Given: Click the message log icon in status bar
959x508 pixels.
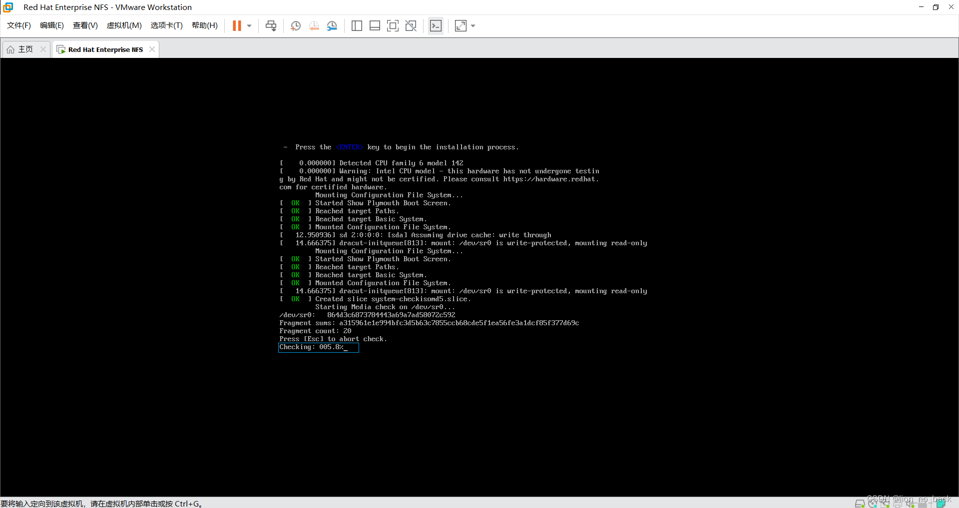Looking at the screenshot, I should [x=941, y=503].
